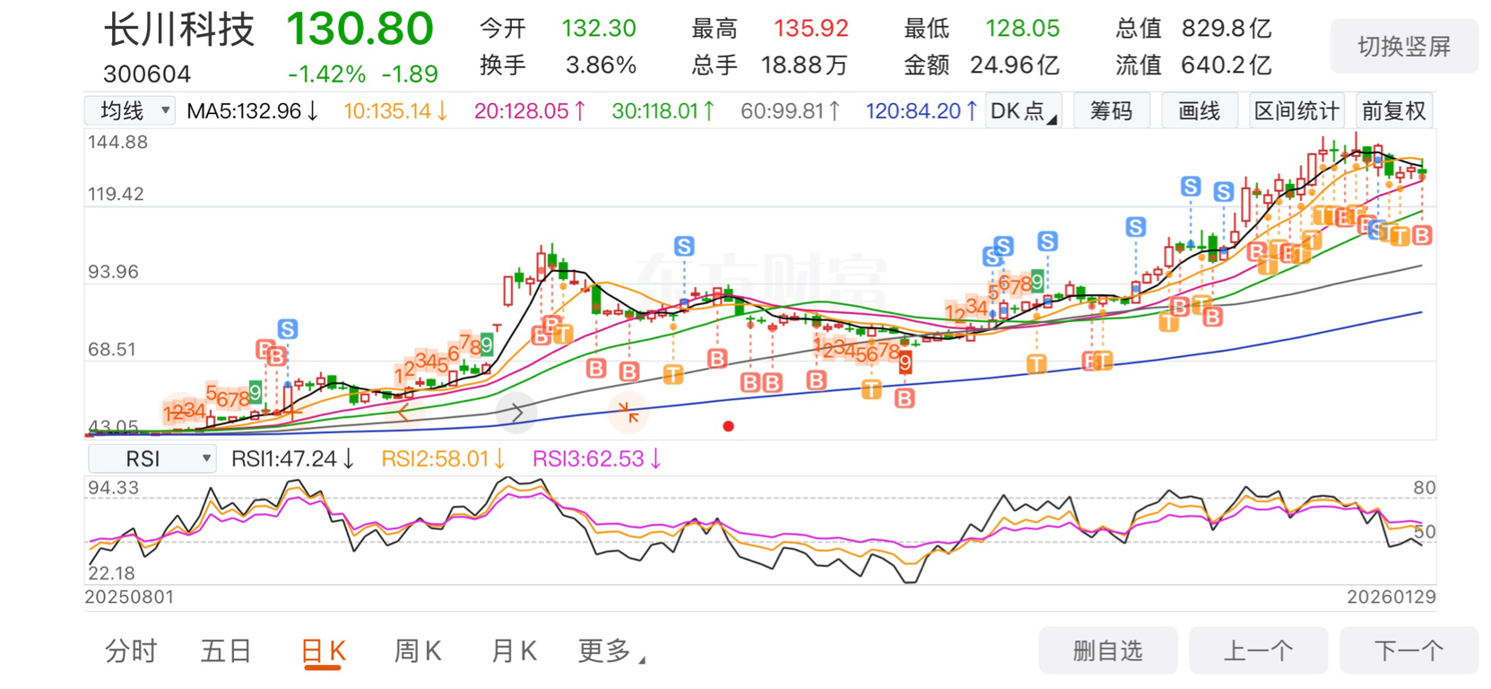Tap the 94.33 RSI axis label
This screenshot has height=689, width=1491.
tap(113, 488)
